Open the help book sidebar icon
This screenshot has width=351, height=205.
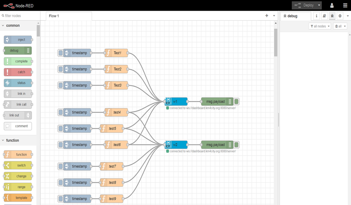(x=324, y=16)
